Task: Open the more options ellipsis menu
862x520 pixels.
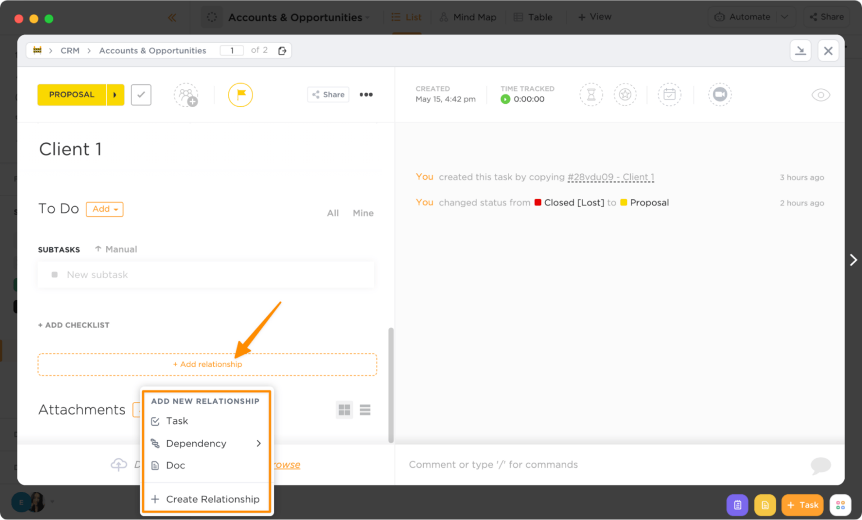Action: (366, 94)
